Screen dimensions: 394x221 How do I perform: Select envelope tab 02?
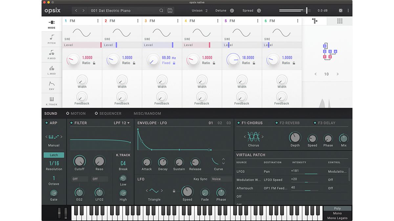(220, 123)
